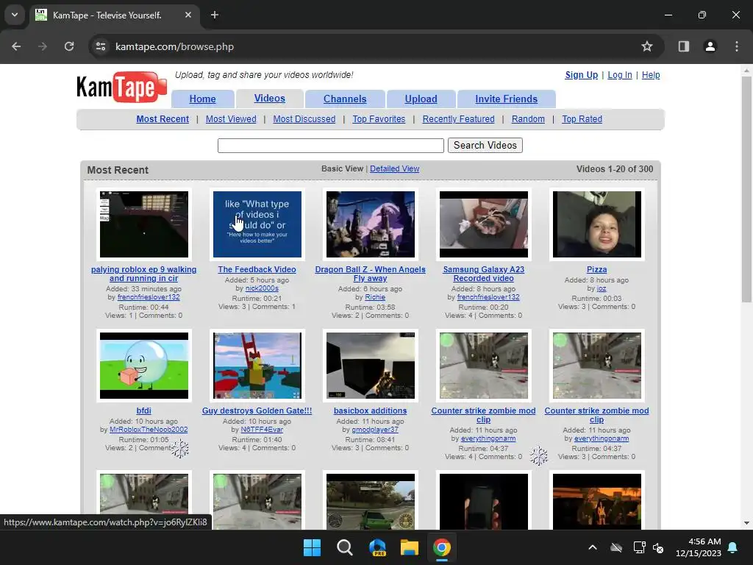The height and width of the screenshot is (565, 753).
Task: Click the scrollbar down arrow
Action: click(x=746, y=523)
